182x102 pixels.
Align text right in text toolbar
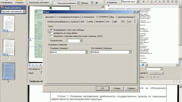point(172,1)
